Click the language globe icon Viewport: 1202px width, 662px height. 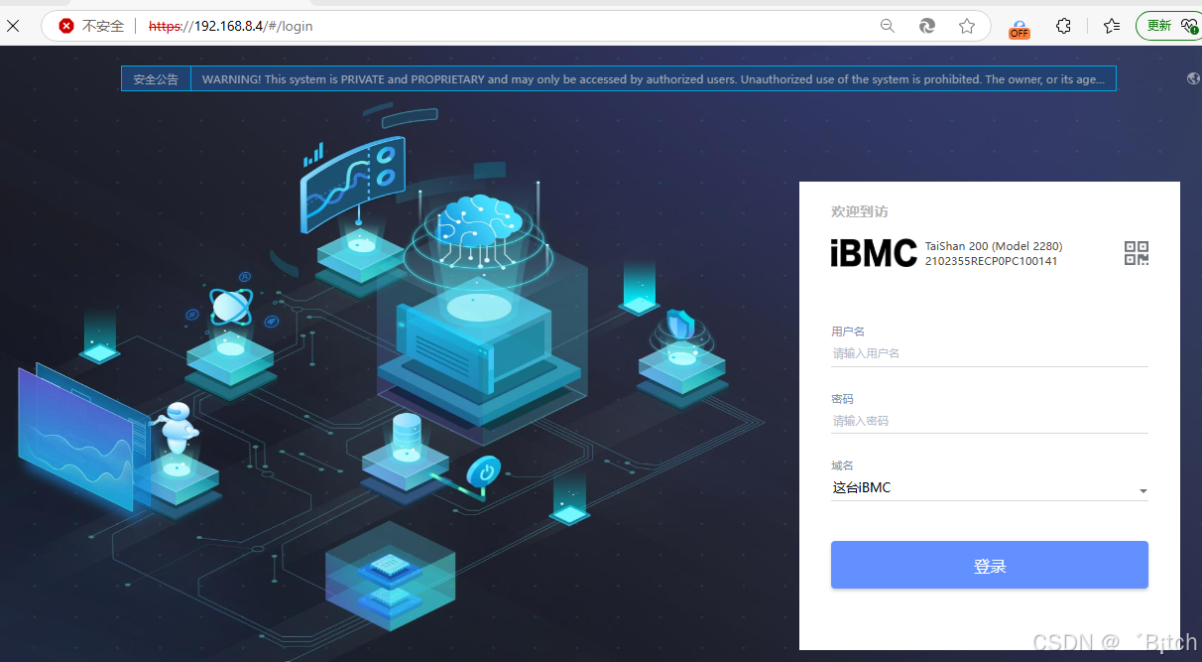1192,77
